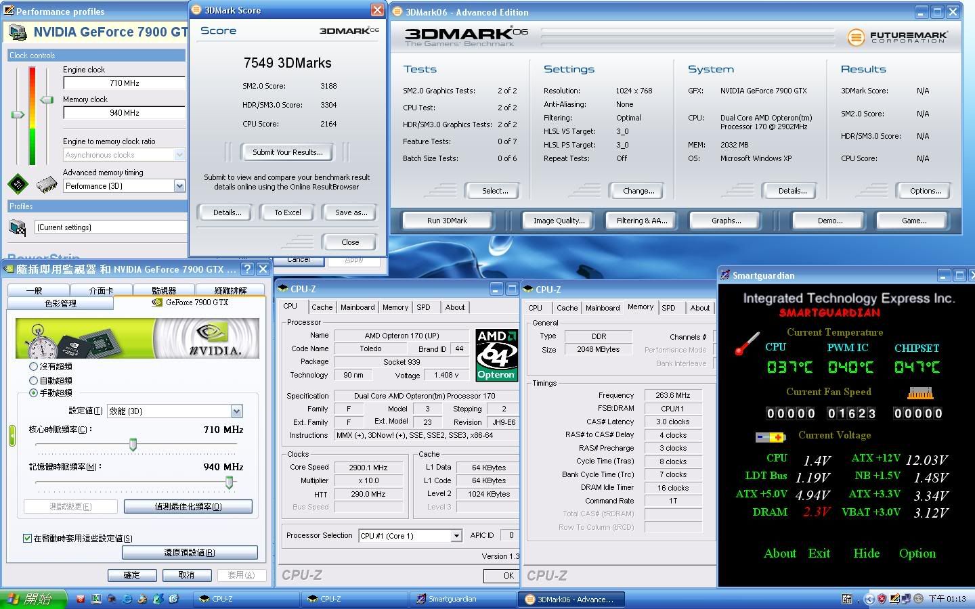Click Save as button in Score window

[x=351, y=212]
